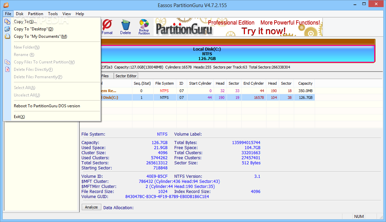
Task: Click the Copy To My Documents folder icon
Action: point(7,36)
